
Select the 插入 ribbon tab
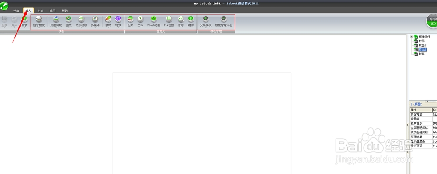[x=28, y=10]
